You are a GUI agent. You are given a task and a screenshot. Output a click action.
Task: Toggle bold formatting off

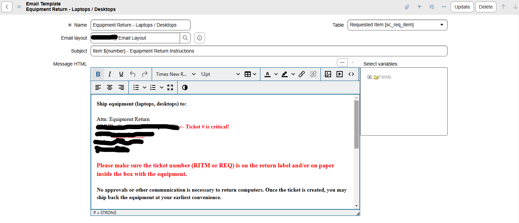98,74
